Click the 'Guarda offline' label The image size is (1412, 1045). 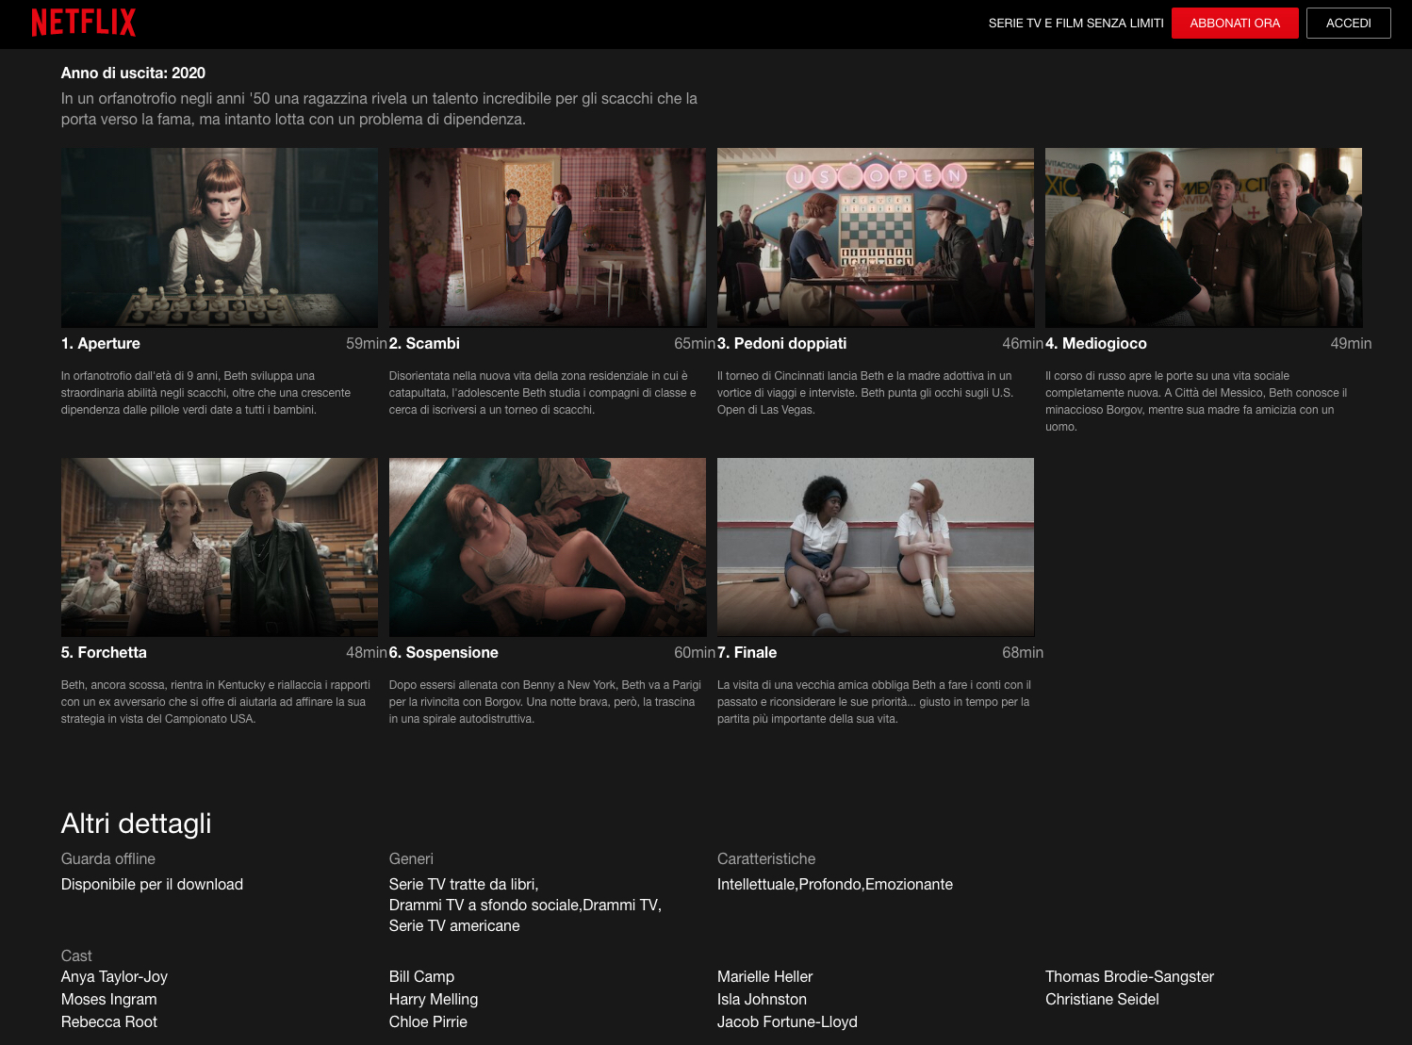pos(108,859)
